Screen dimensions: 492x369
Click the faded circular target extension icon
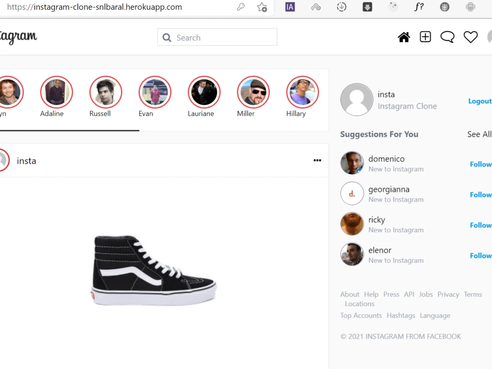[x=393, y=7]
